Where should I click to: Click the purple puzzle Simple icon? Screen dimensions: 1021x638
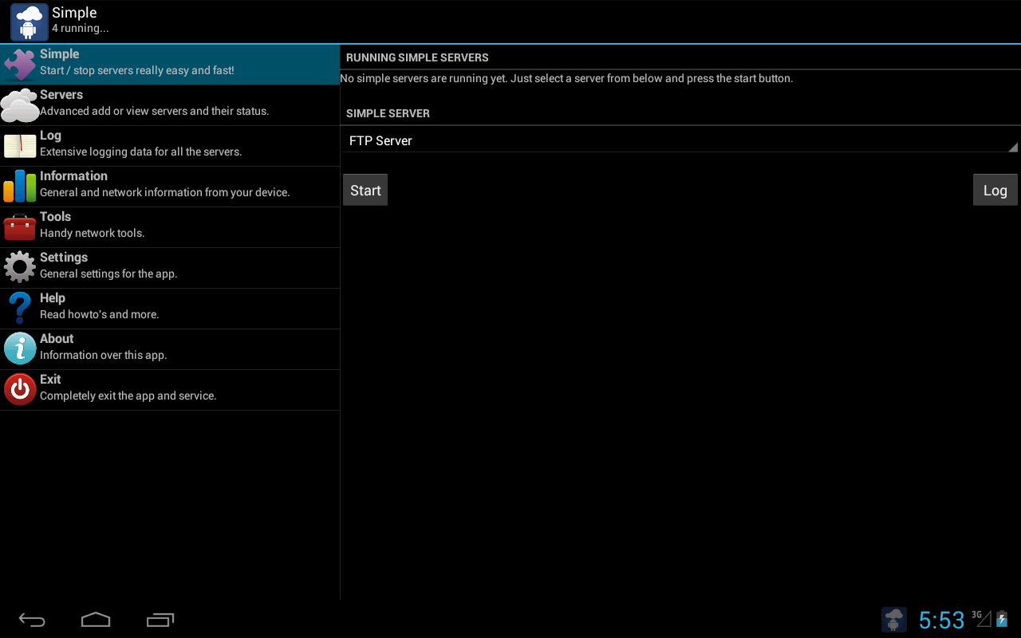tap(20, 65)
